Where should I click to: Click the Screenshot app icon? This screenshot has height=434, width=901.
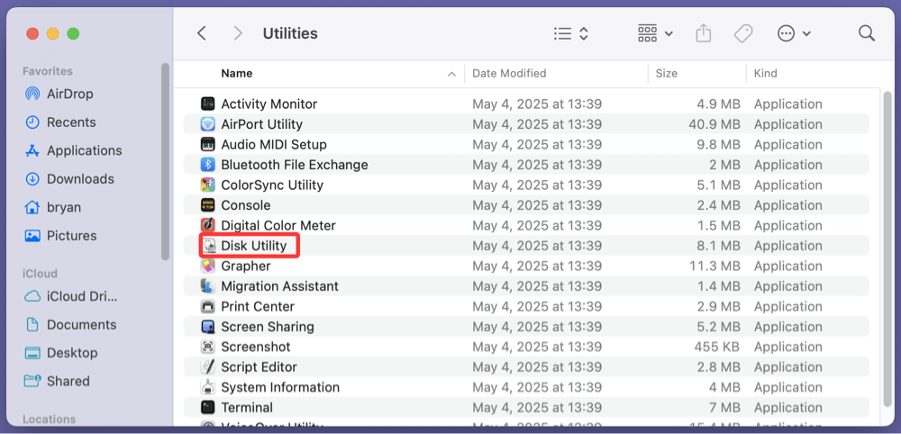pos(207,347)
